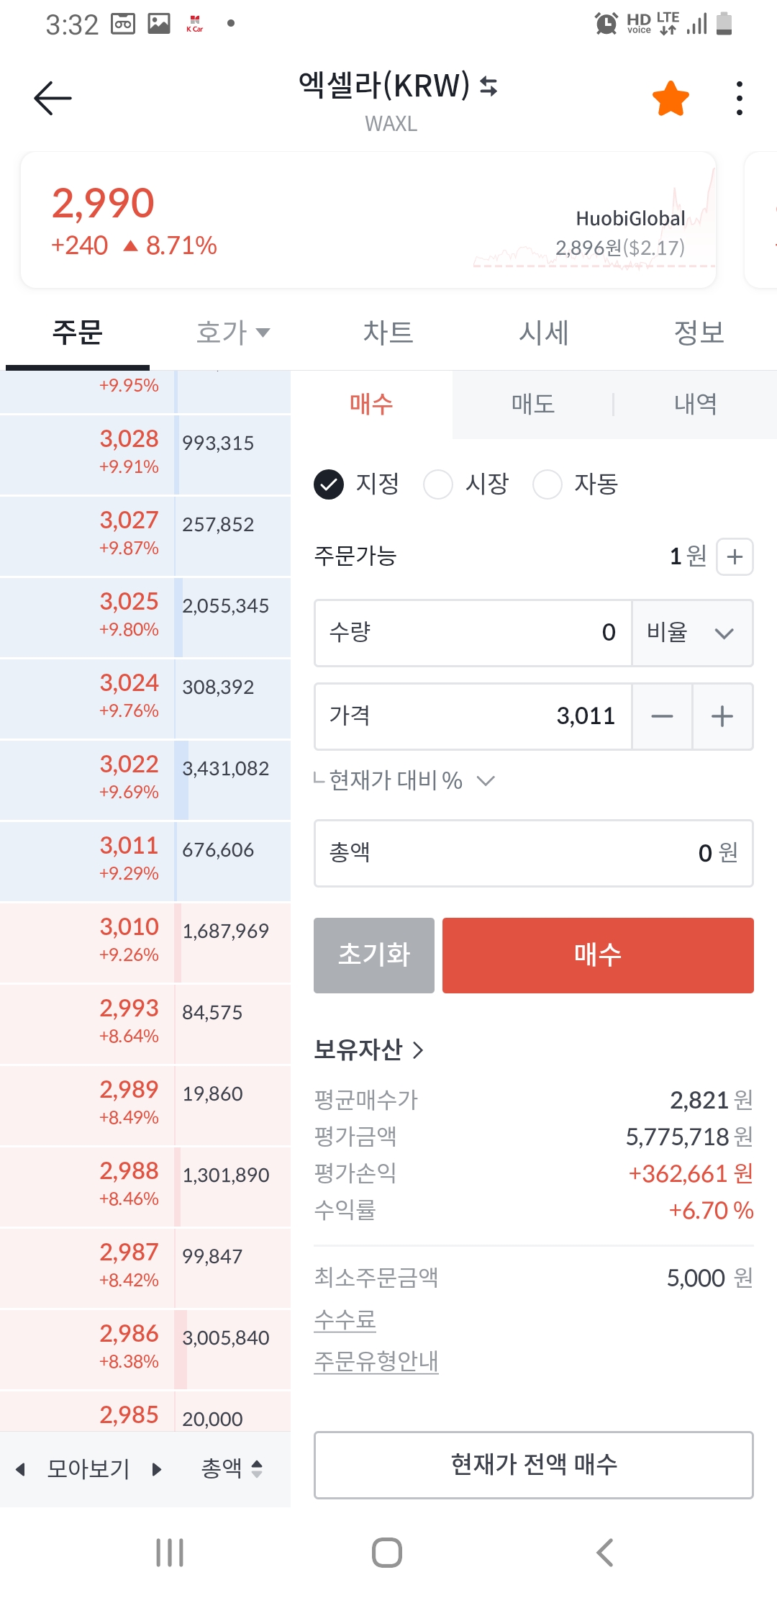Toggle the orange favorite star
The image size is (777, 1598).
pos(671,99)
